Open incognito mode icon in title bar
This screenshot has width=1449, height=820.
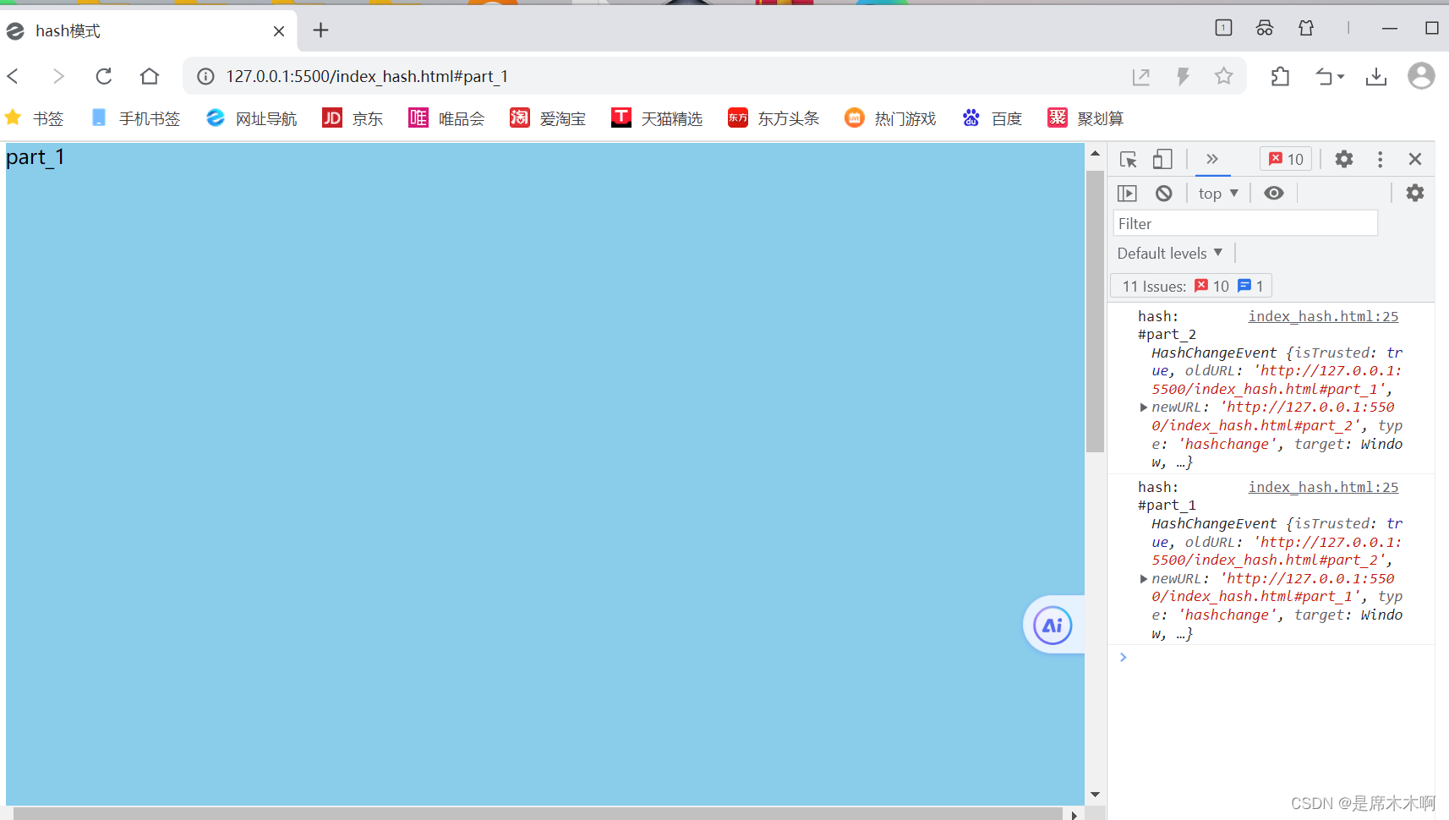click(1265, 28)
